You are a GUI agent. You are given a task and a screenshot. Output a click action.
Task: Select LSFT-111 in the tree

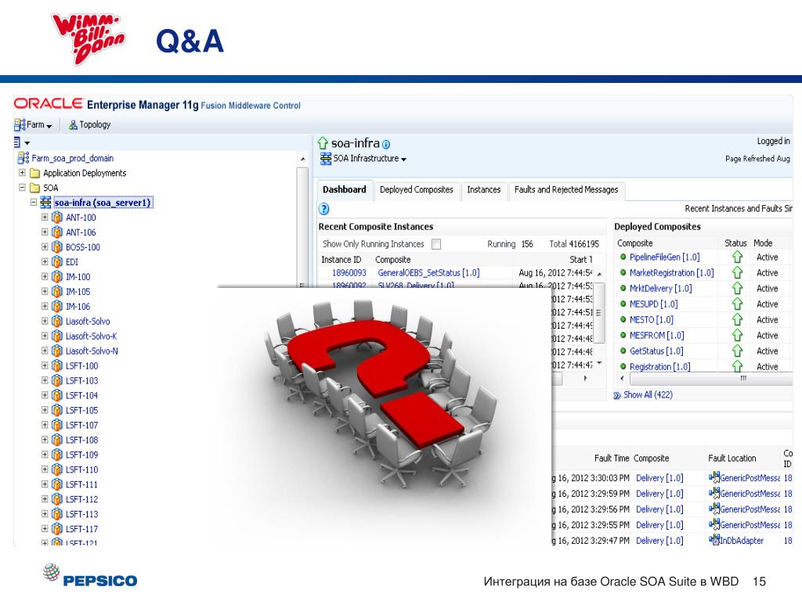[81, 484]
